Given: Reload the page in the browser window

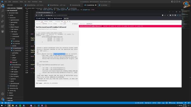Looking at the screenshot, I should point(41,15).
